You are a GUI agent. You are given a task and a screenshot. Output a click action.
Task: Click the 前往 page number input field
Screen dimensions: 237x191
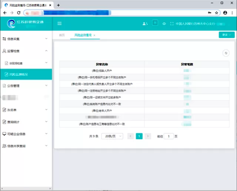(x=169, y=136)
